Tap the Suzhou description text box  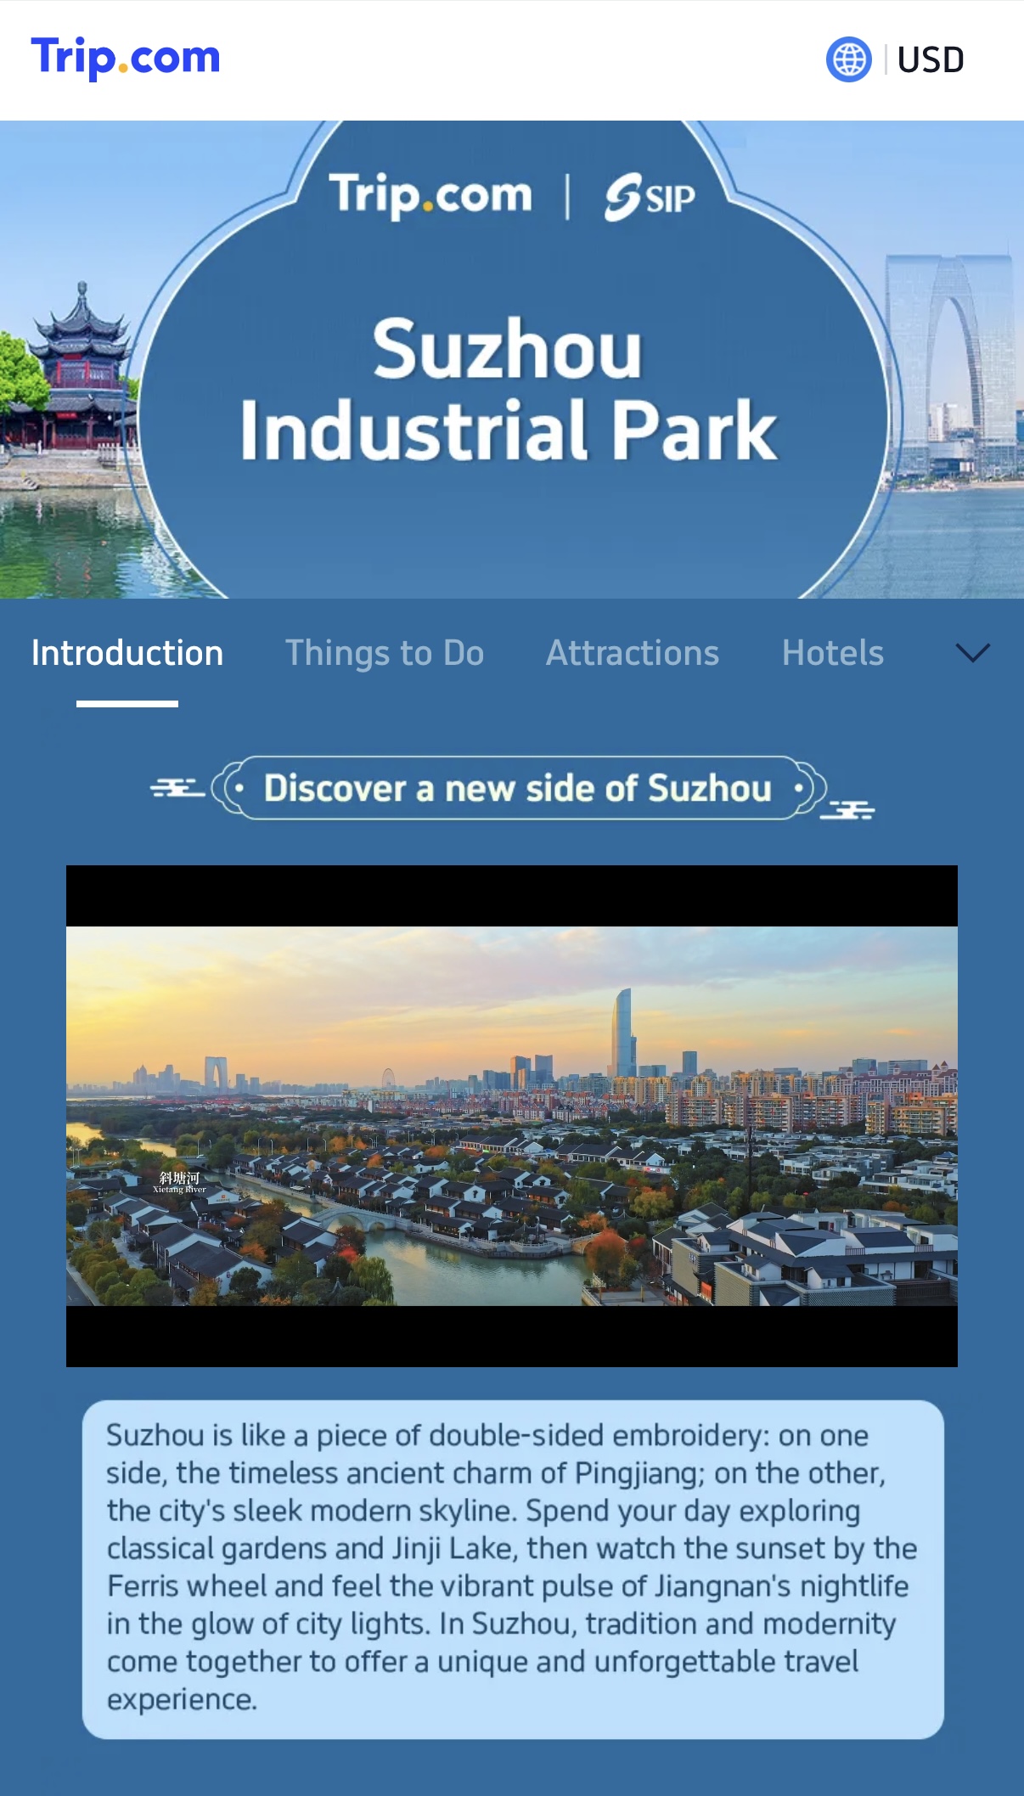(x=512, y=1568)
